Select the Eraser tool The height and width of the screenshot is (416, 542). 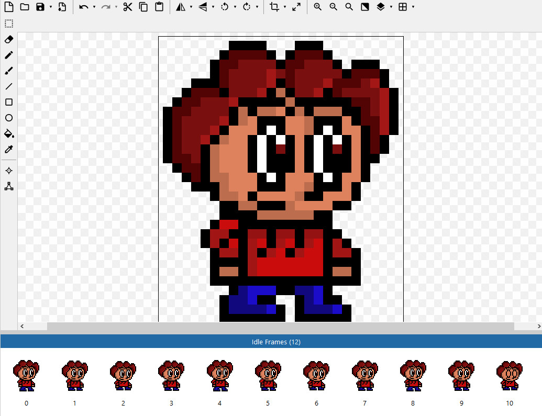[8, 39]
